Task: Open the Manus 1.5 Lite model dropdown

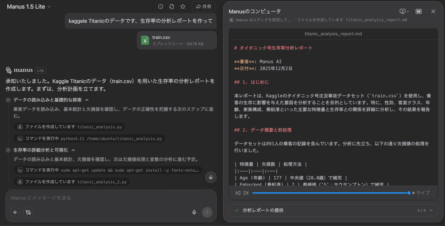Action: pos(29,7)
